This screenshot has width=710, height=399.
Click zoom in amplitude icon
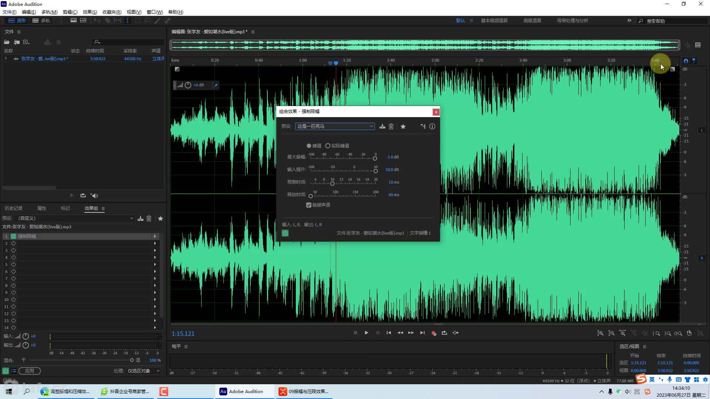click(601, 333)
